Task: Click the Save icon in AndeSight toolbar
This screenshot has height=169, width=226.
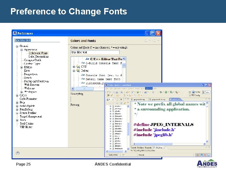Action: coord(113,92)
